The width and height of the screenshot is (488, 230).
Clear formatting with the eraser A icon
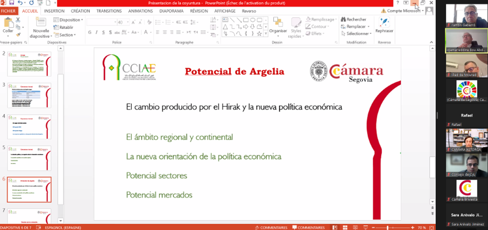click(149, 22)
